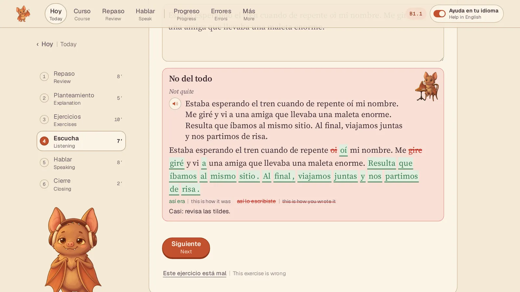This screenshot has width=520, height=292.
Task: Click the highlighted word 'íbamos'
Action: click(x=183, y=176)
